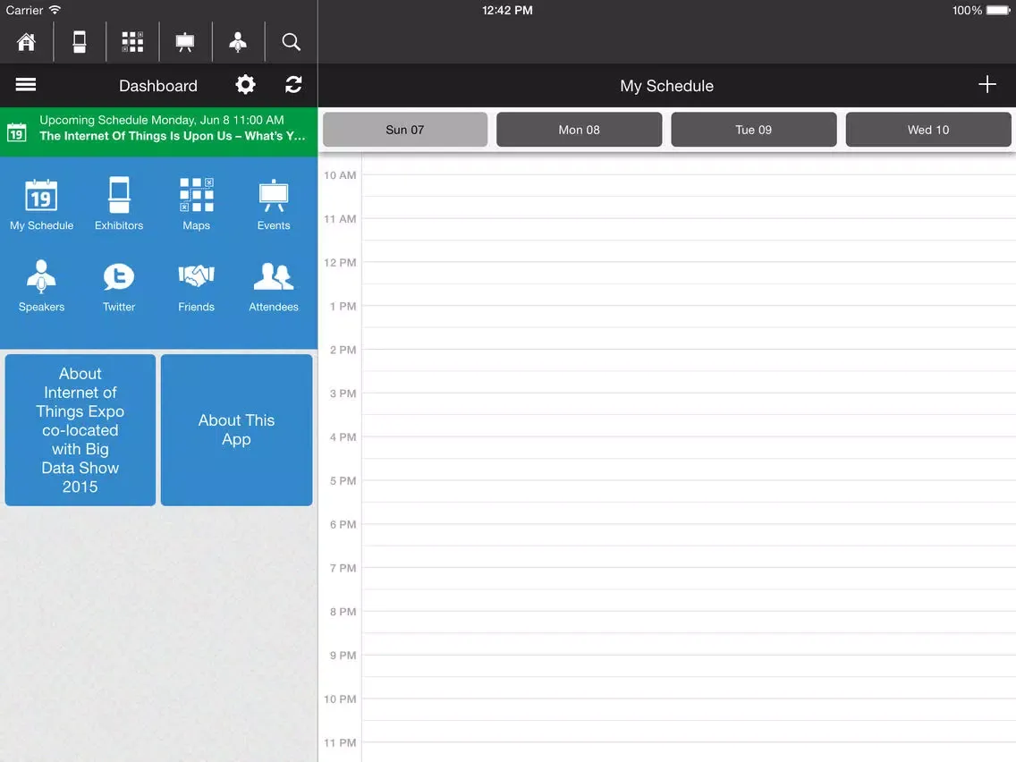The height and width of the screenshot is (762, 1016).
Task: Open Speakers icon in top toolbar
Action: (x=238, y=42)
